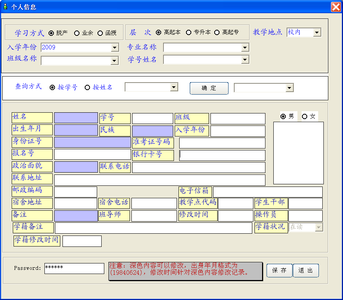343x300 pixels.
Task: Close the 个人信息 window
Action: point(335,7)
